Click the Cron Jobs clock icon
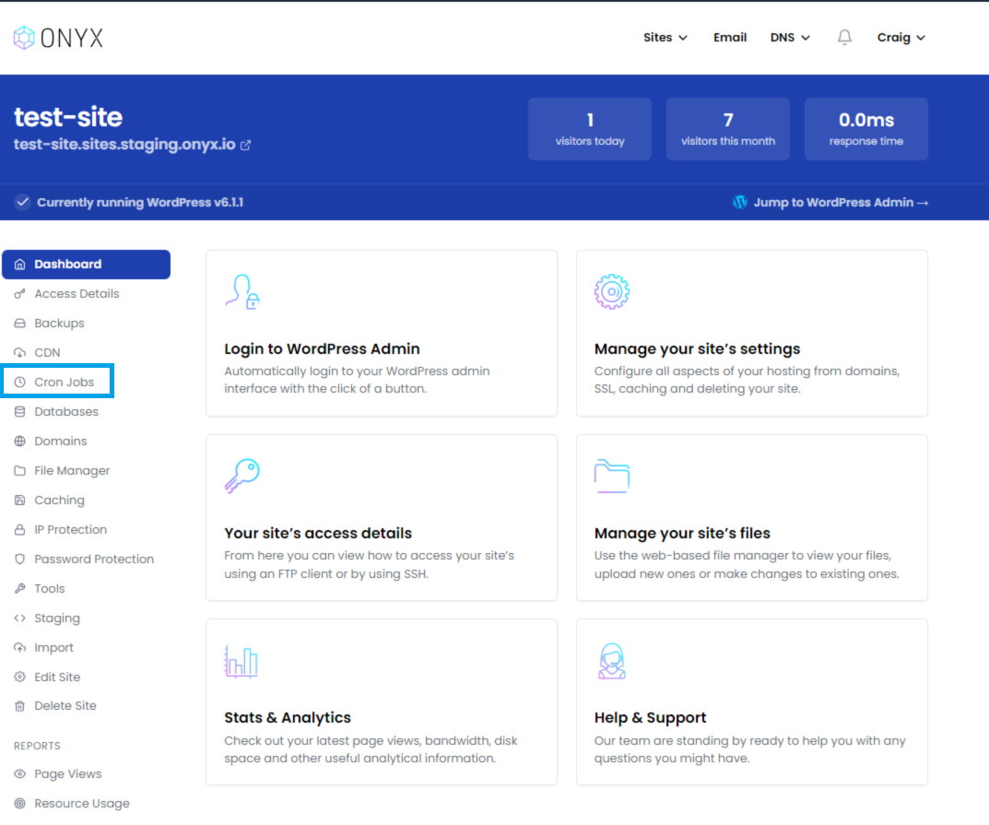This screenshot has height=825, width=989. (20, 383)
